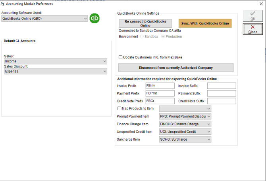Click the Invoice Prefix field containing FBInv
The width and height of the screenshot is (266, 181).
point(160,86)
